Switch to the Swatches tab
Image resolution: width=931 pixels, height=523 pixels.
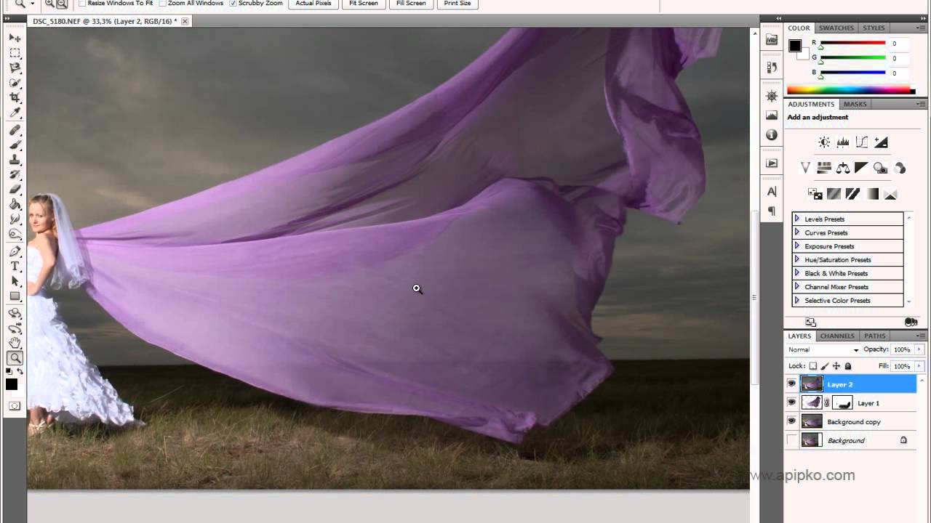pos(836,28)
